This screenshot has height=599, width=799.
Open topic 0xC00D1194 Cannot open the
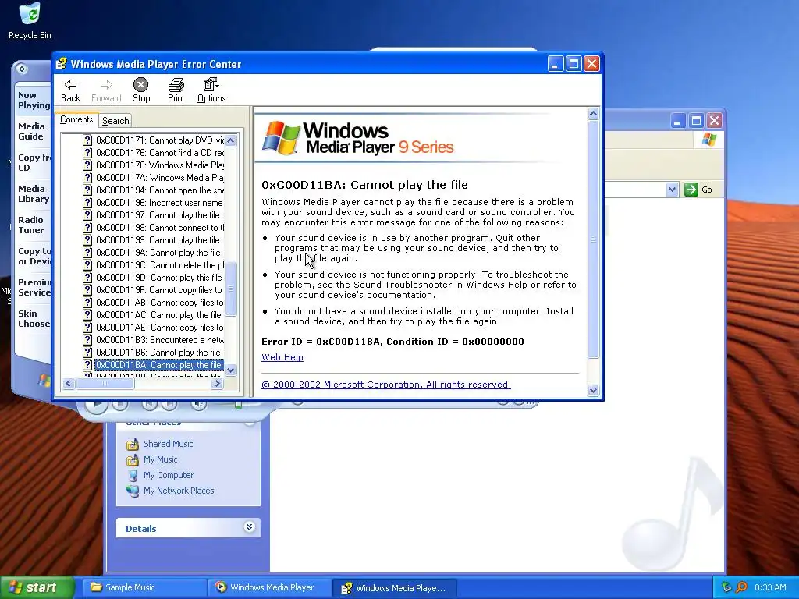point(159,190)
